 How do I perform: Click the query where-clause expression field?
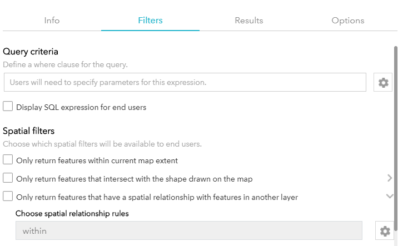(185, 82)
